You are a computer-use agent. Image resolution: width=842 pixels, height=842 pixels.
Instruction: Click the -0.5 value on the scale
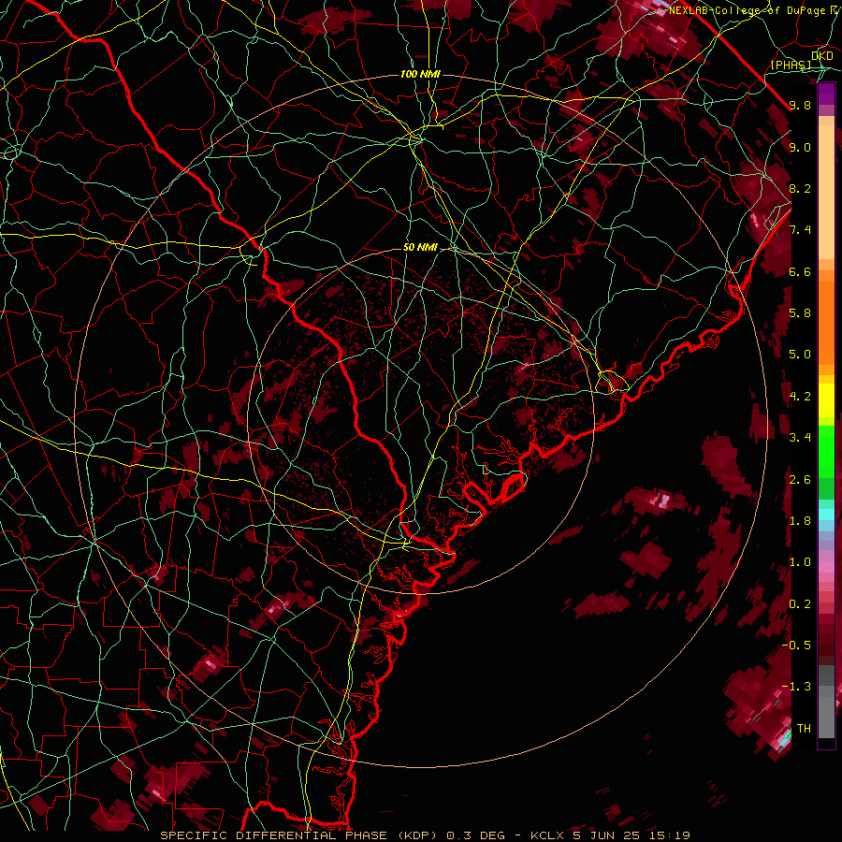pyautogui.click(x=796, y=646)
